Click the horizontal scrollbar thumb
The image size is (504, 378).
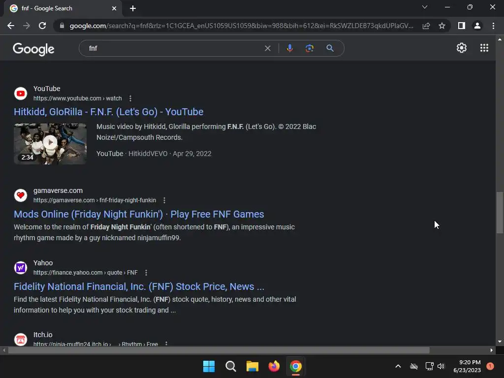click(x=219, y=350)
